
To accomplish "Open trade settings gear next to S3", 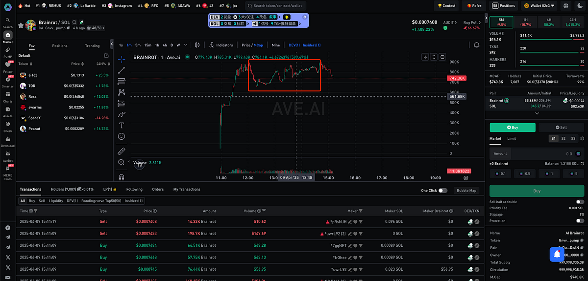I will [581, 138].
